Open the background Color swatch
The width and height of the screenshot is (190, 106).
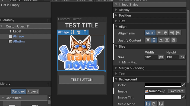pos(163,85)
